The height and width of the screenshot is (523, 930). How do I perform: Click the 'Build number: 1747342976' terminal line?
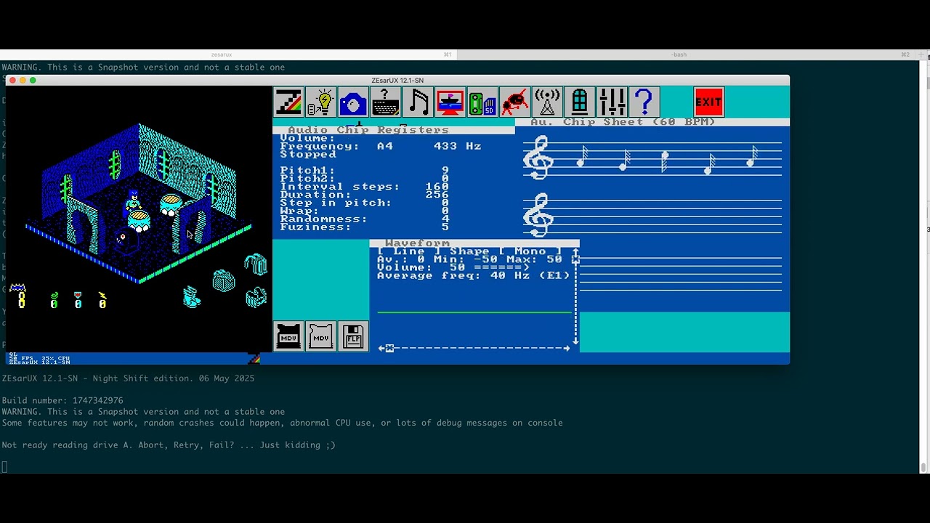62,400
